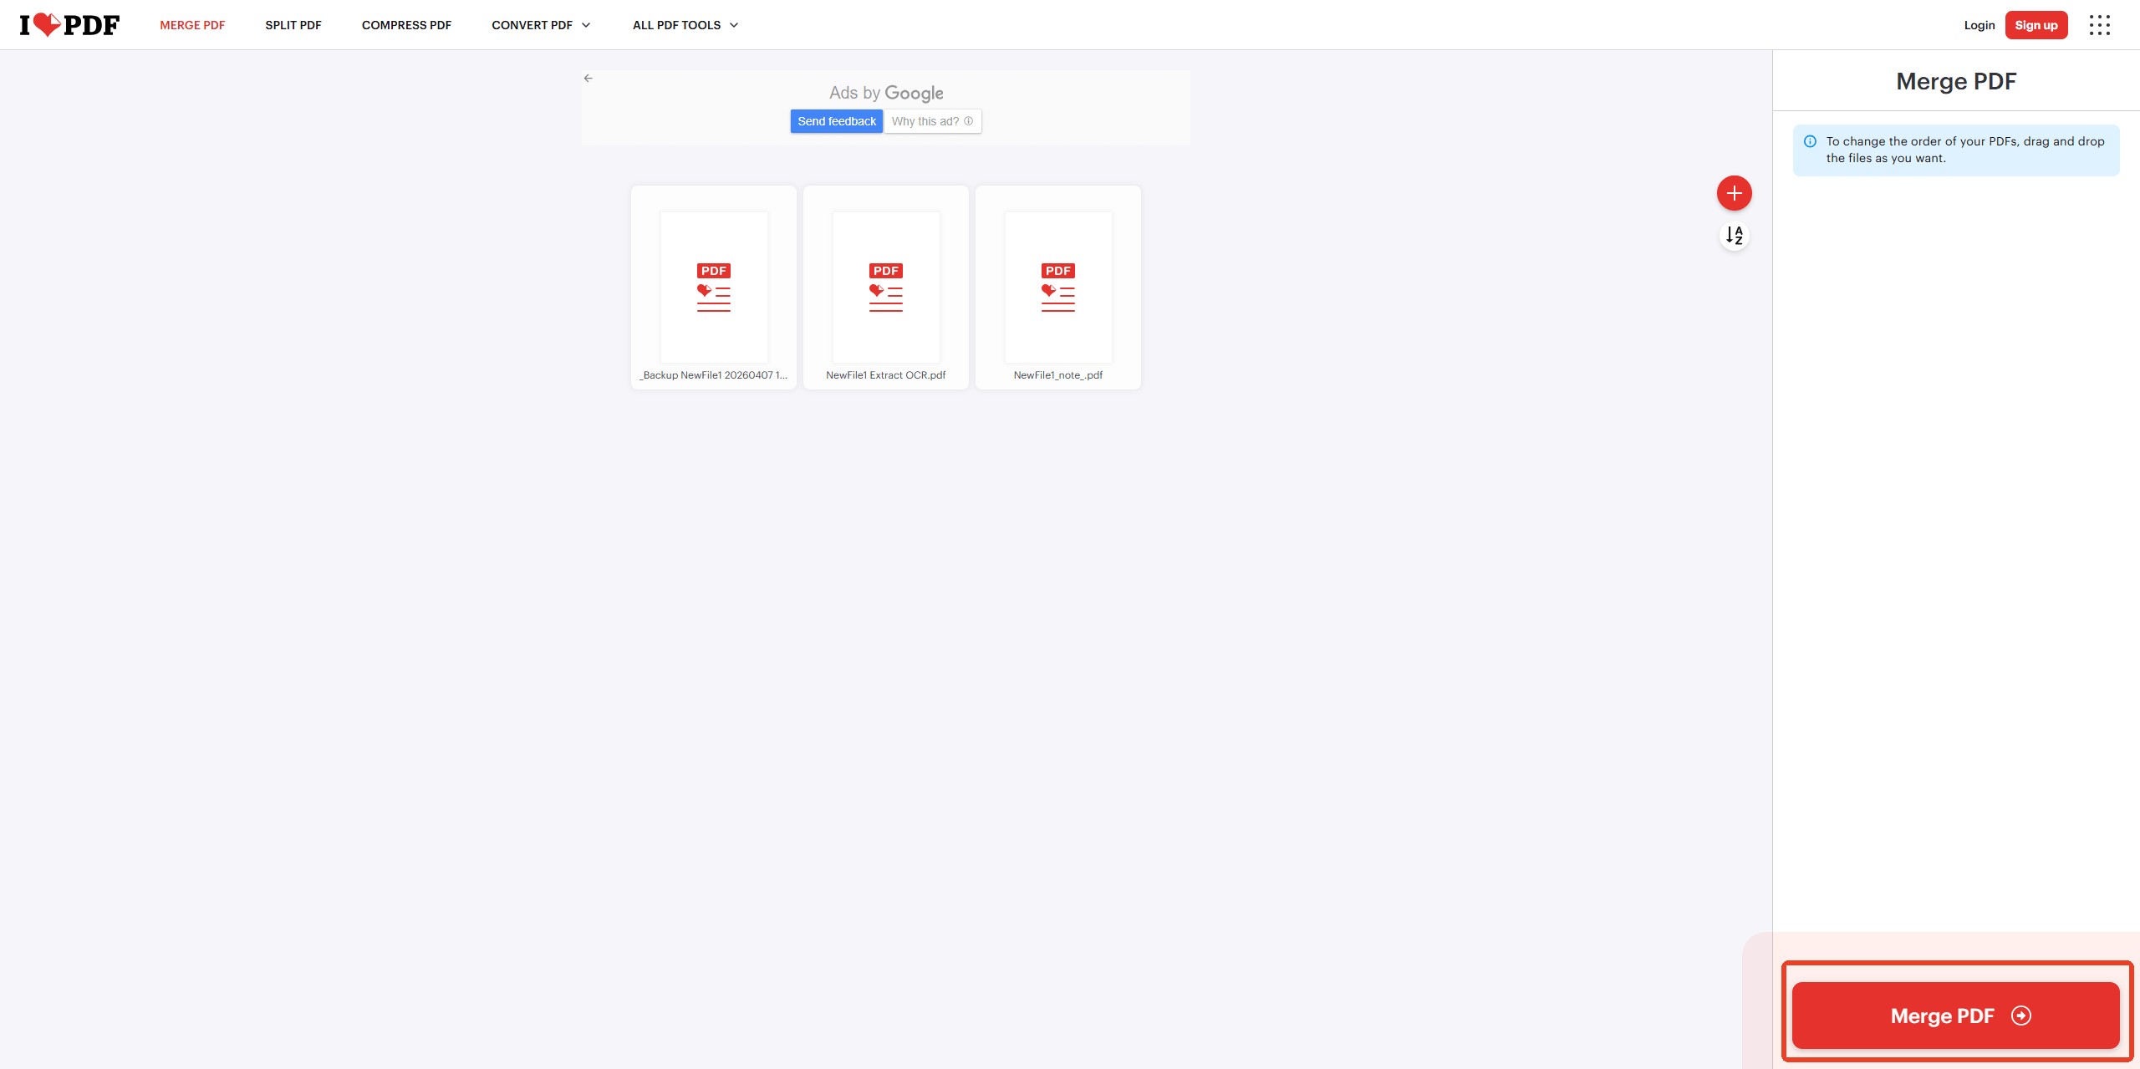This screenshot has height=1069, width=2140.
Task: Select the NewFile1_note_.pdf thumbnail
Action: (x=1057, y=288)
